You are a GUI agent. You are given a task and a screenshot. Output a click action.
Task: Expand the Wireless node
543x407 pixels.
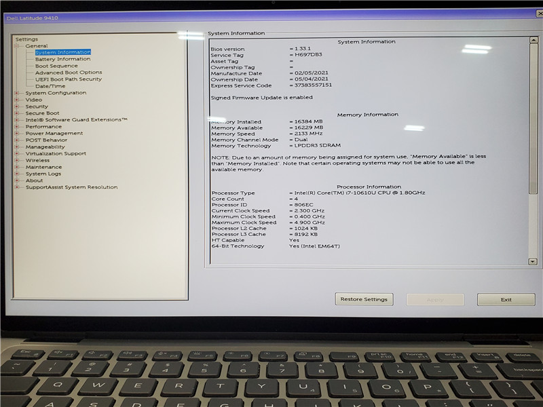click(x=16, y=160)
